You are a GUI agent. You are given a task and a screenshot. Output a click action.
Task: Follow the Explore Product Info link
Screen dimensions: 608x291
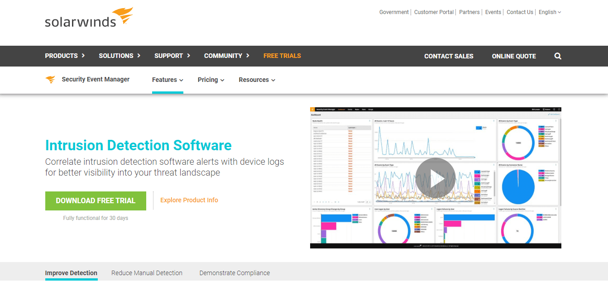tap(189, 200)
